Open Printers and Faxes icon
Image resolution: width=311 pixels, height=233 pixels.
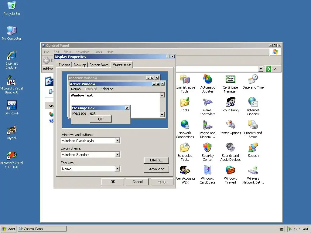coord(253,125)
